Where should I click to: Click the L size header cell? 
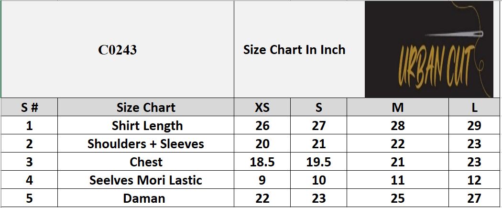point(475,108)
